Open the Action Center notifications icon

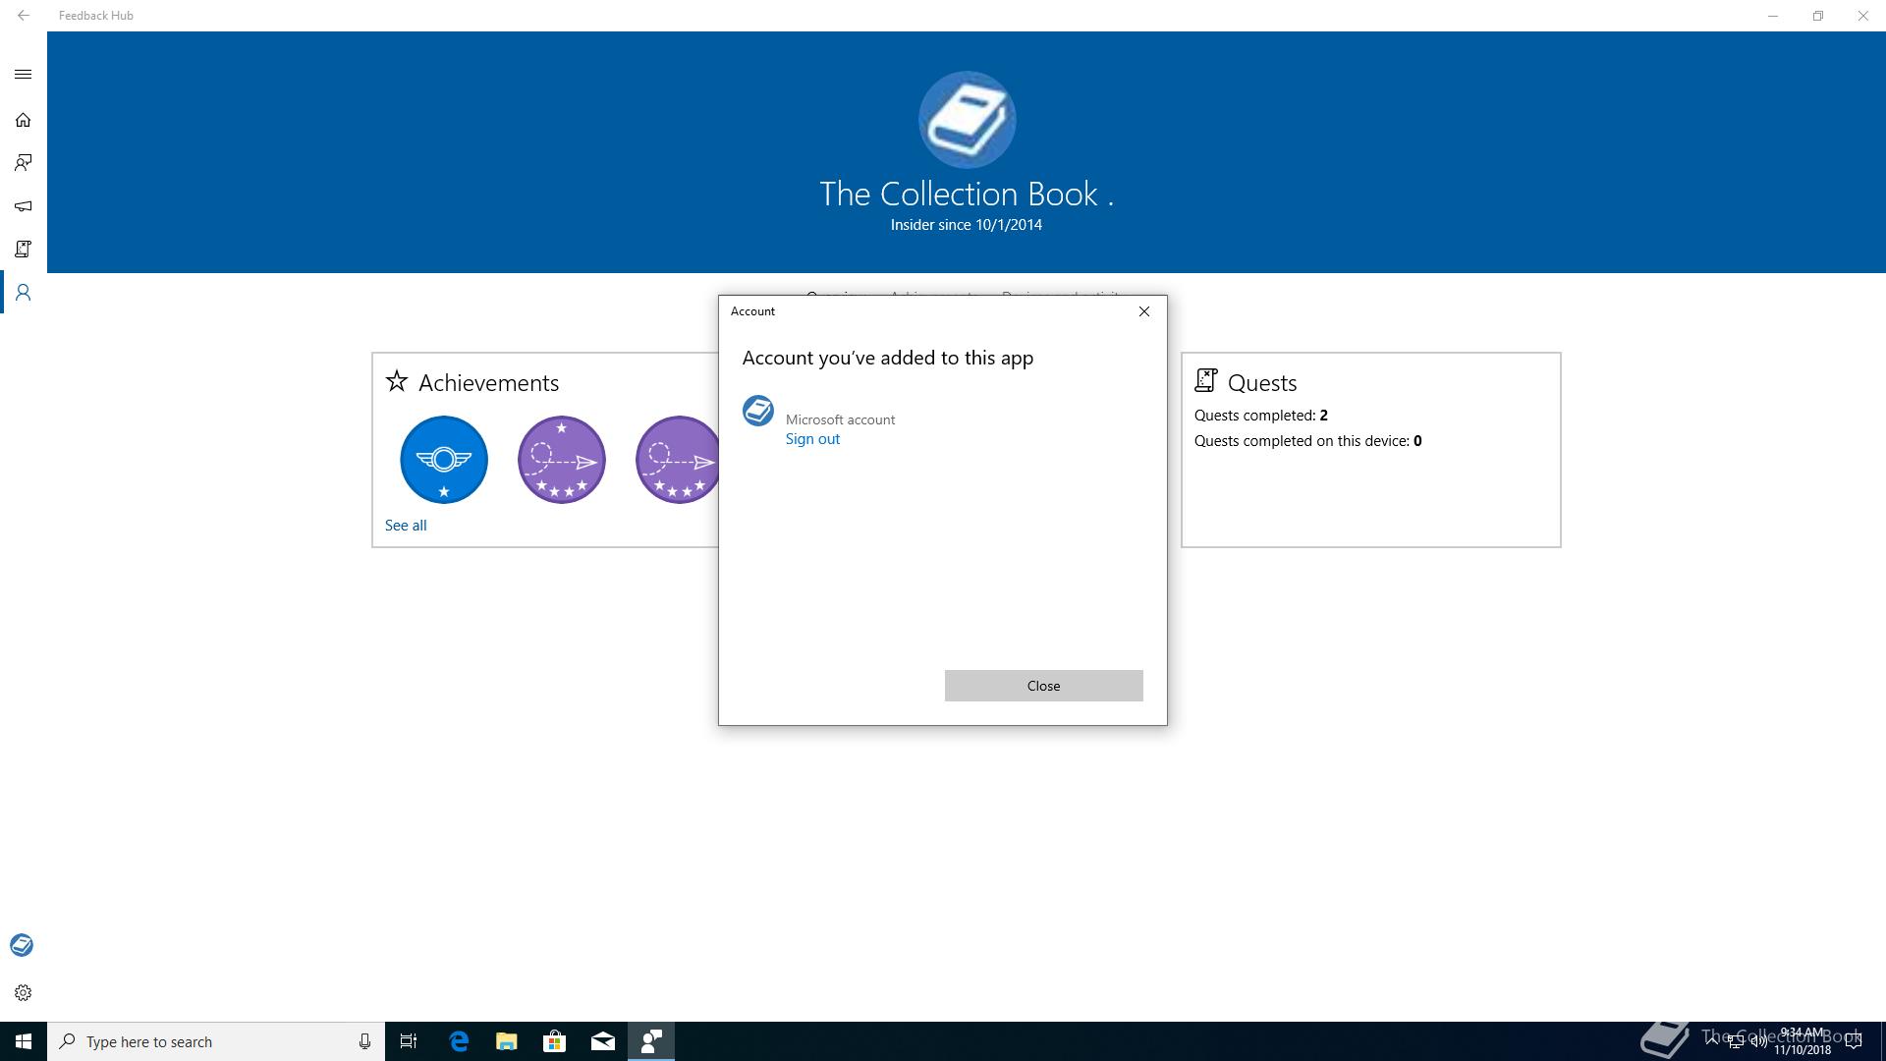1854,1041
